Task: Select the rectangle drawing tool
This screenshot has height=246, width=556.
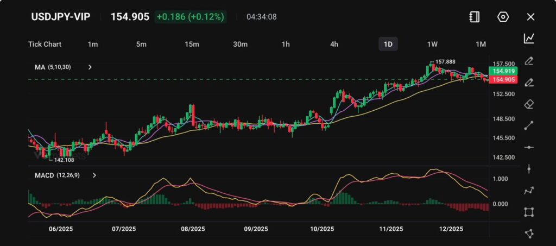Action: 529,212
